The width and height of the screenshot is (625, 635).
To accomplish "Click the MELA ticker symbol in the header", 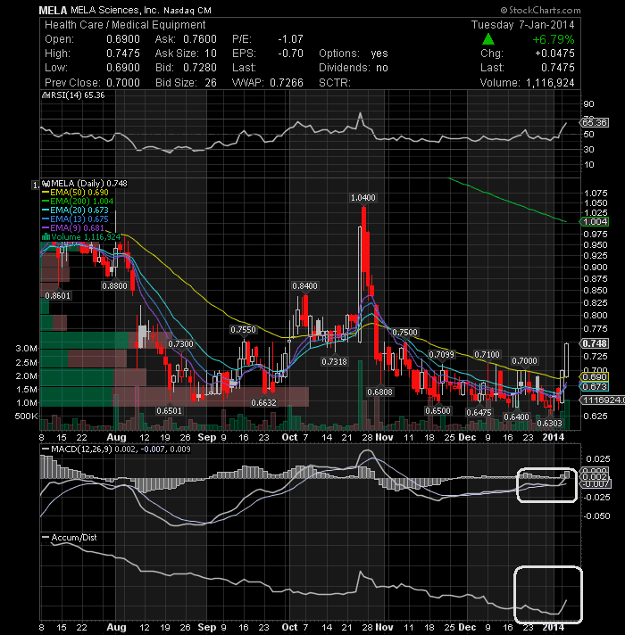I will pos(53,11).
